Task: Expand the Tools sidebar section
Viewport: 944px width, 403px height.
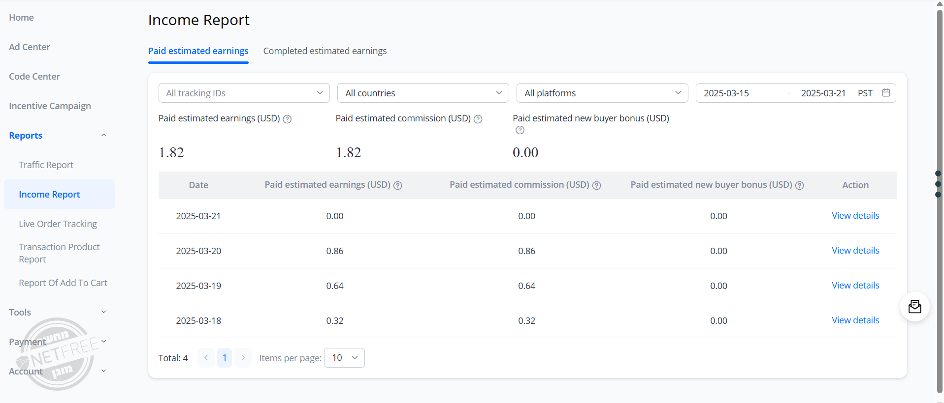Action: tap(103, 312)
